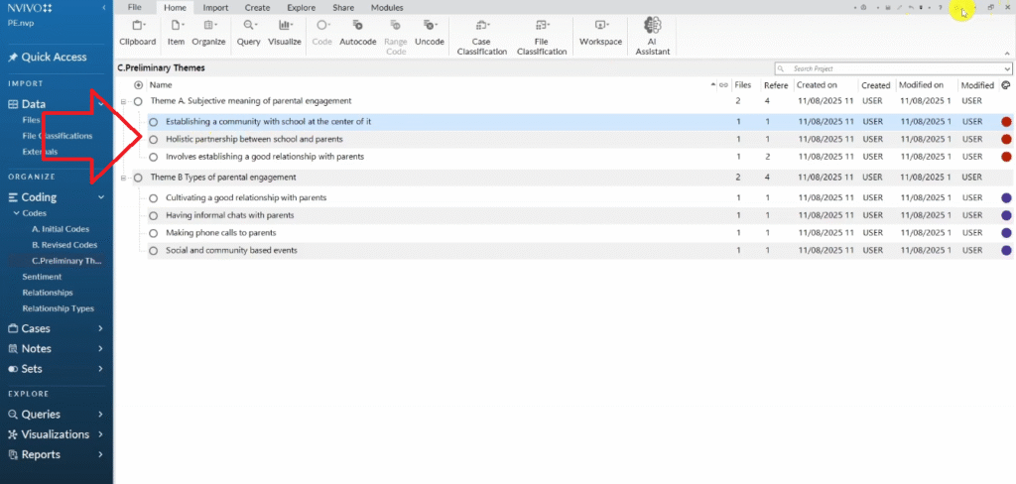The image size is (1016, 484).
Task: Switch to the Explore ribbon tab
Action: point(301,7)
